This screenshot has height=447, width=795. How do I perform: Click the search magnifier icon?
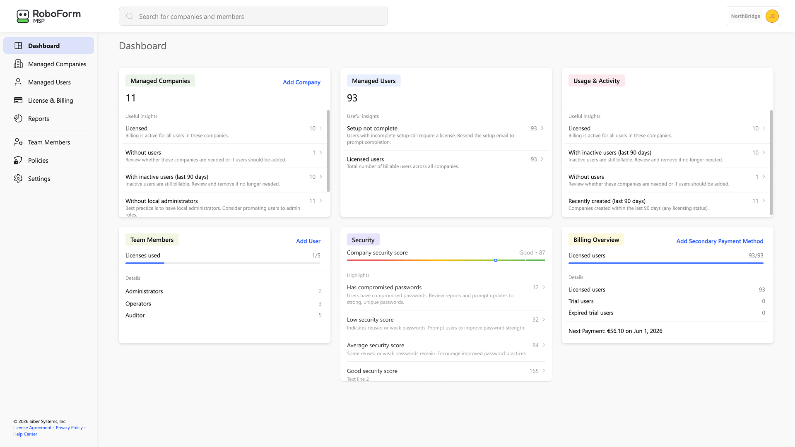pyautogui.click(x=130, y=16)
